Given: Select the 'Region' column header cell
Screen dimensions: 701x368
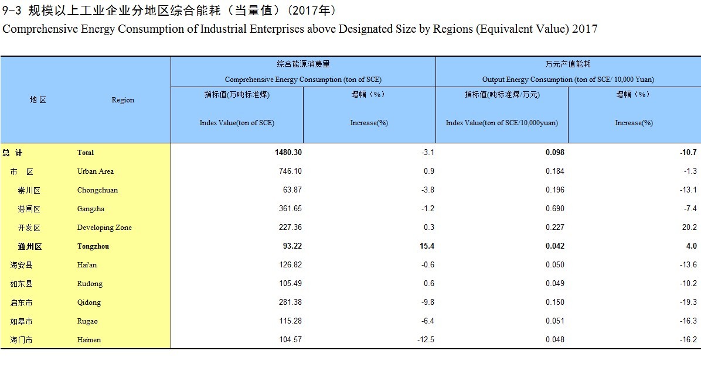Looking at the screenshot, I should (122, 100).
